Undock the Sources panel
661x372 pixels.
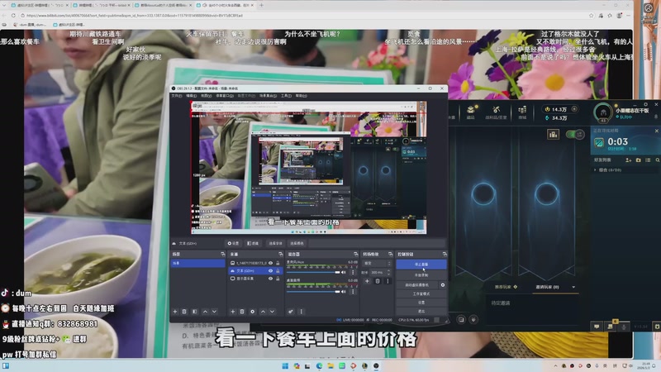click(281, 255)
